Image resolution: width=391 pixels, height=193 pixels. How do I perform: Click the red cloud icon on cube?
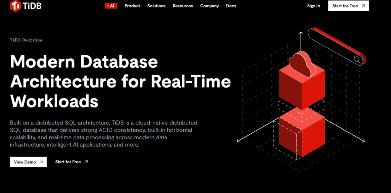(x=301, y=64)
